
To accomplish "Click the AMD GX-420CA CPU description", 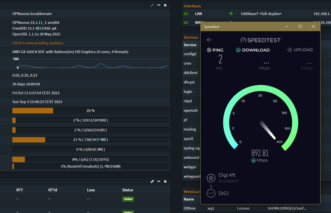I will 70,52.
